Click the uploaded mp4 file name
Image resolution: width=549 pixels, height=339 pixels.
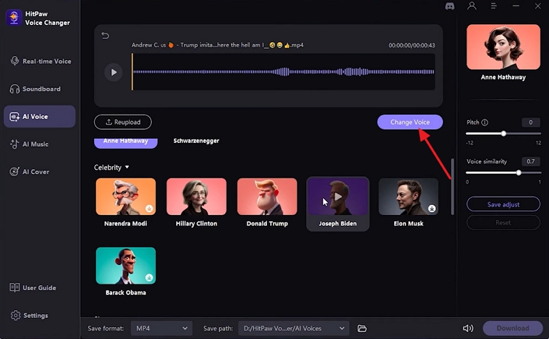217,45
